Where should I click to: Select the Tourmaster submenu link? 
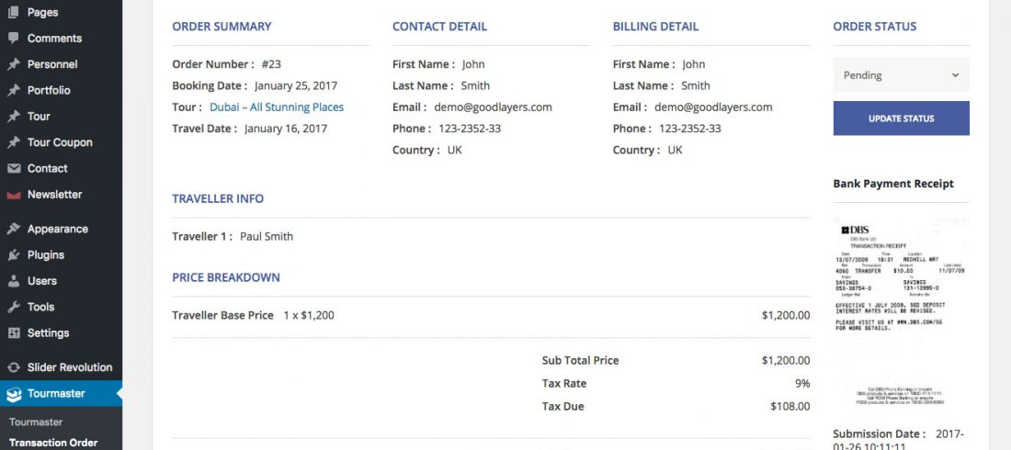pos(36,422)
